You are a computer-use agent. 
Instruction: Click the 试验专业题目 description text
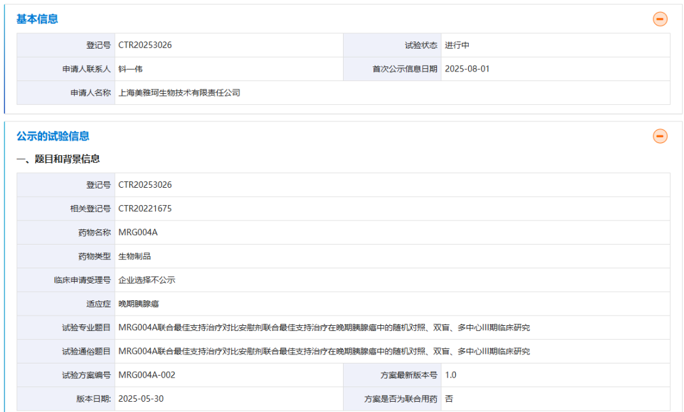324,327
